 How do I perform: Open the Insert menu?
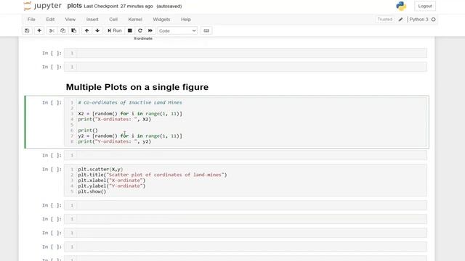click(92, 20)
